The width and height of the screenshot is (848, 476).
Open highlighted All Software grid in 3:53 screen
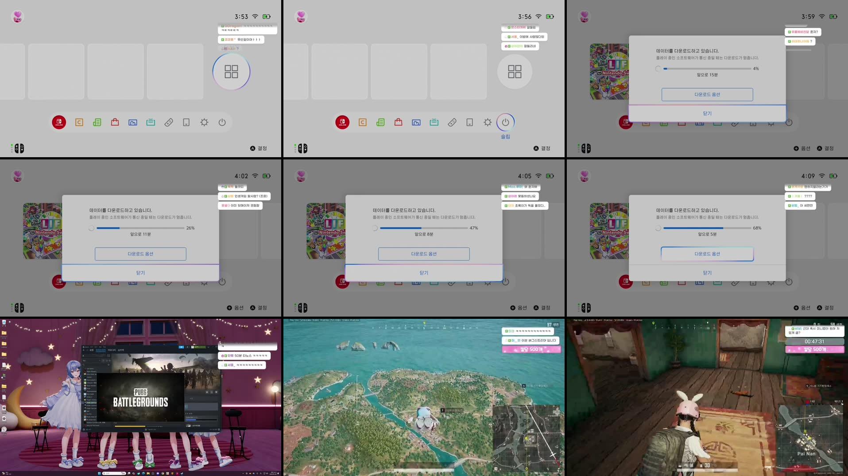tap(231, 72)
